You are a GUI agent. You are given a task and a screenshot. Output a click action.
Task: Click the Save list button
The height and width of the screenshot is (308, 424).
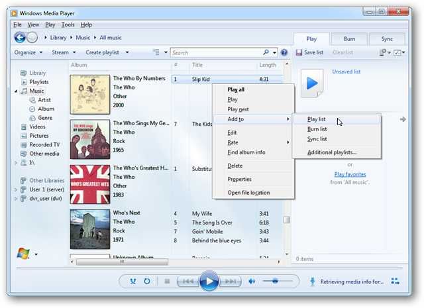[309, 52]
